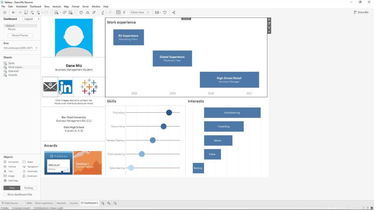The image size is (374, 210).
Task: Click the Show/Hide Cards icon
Action: [157, 12]
